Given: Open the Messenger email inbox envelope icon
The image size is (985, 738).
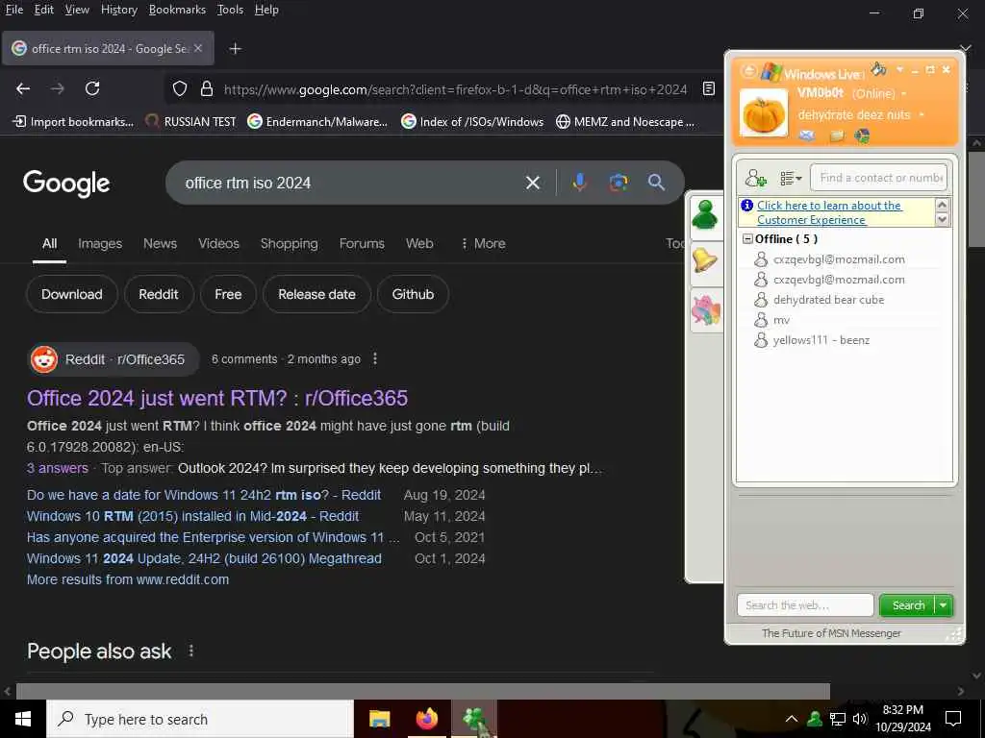Looking at the screenshot, I should (x=807, y=135).
